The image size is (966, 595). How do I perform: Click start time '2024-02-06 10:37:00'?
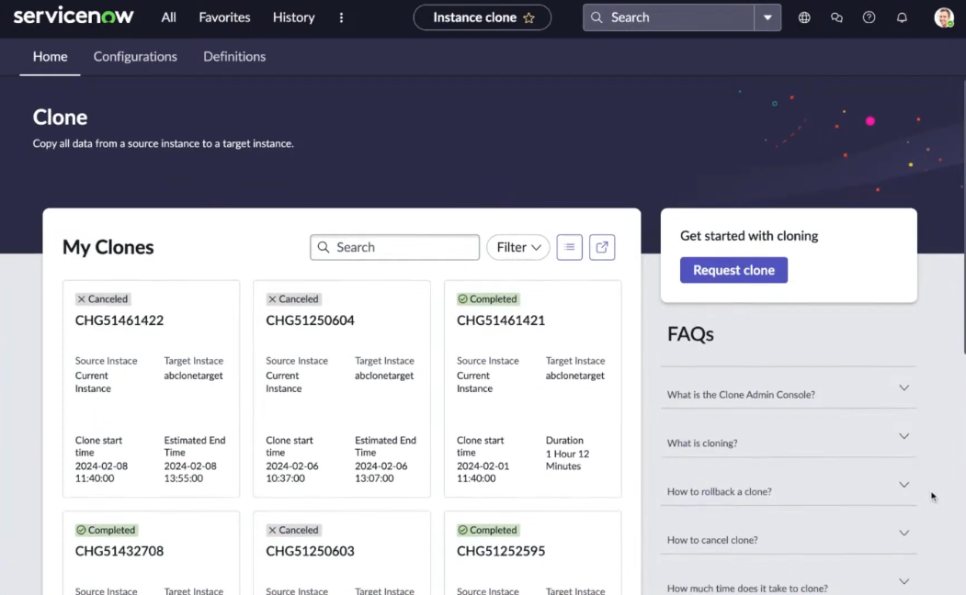pos(292,472)
